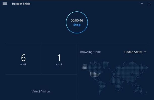The image size is (154, 100).
Task: Click the connection timer 00:00:46
Action: [x=77, y=20]
